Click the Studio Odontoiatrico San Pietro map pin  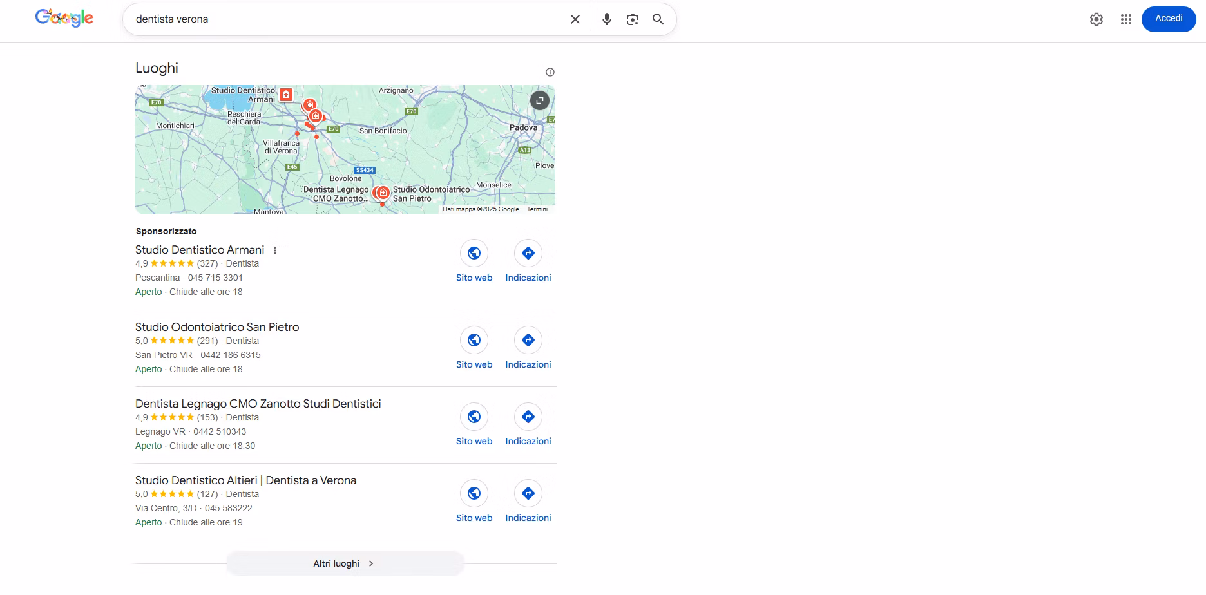383,193
